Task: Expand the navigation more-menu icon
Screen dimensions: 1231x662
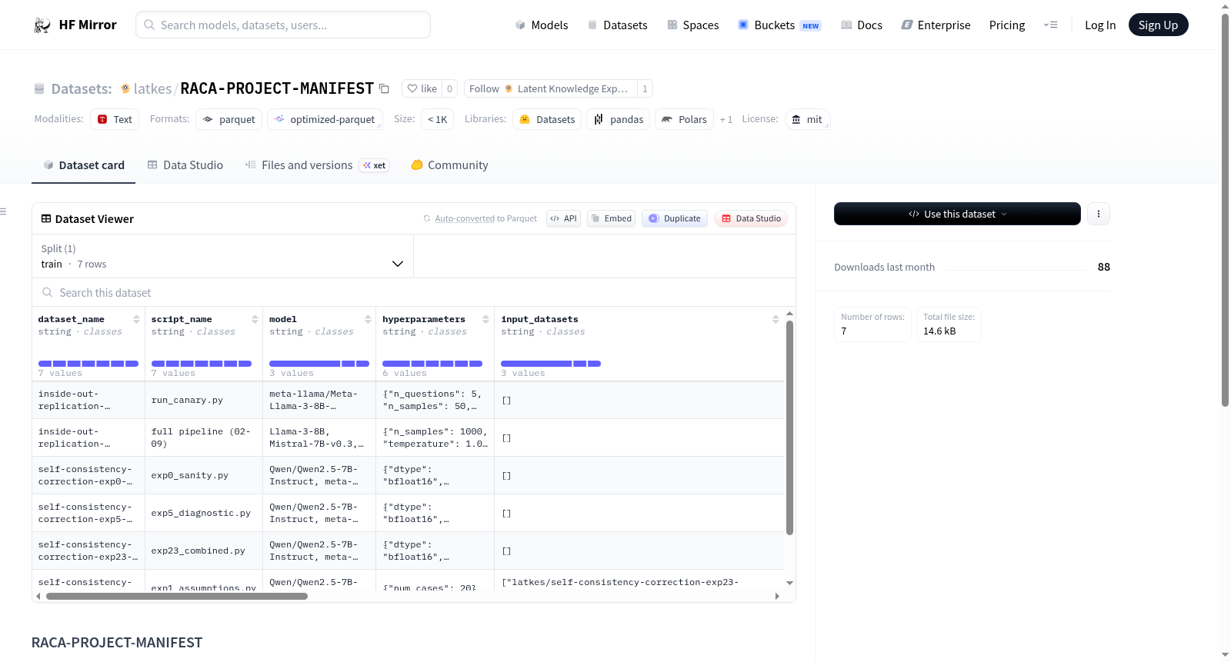Action: point(1050,25)
